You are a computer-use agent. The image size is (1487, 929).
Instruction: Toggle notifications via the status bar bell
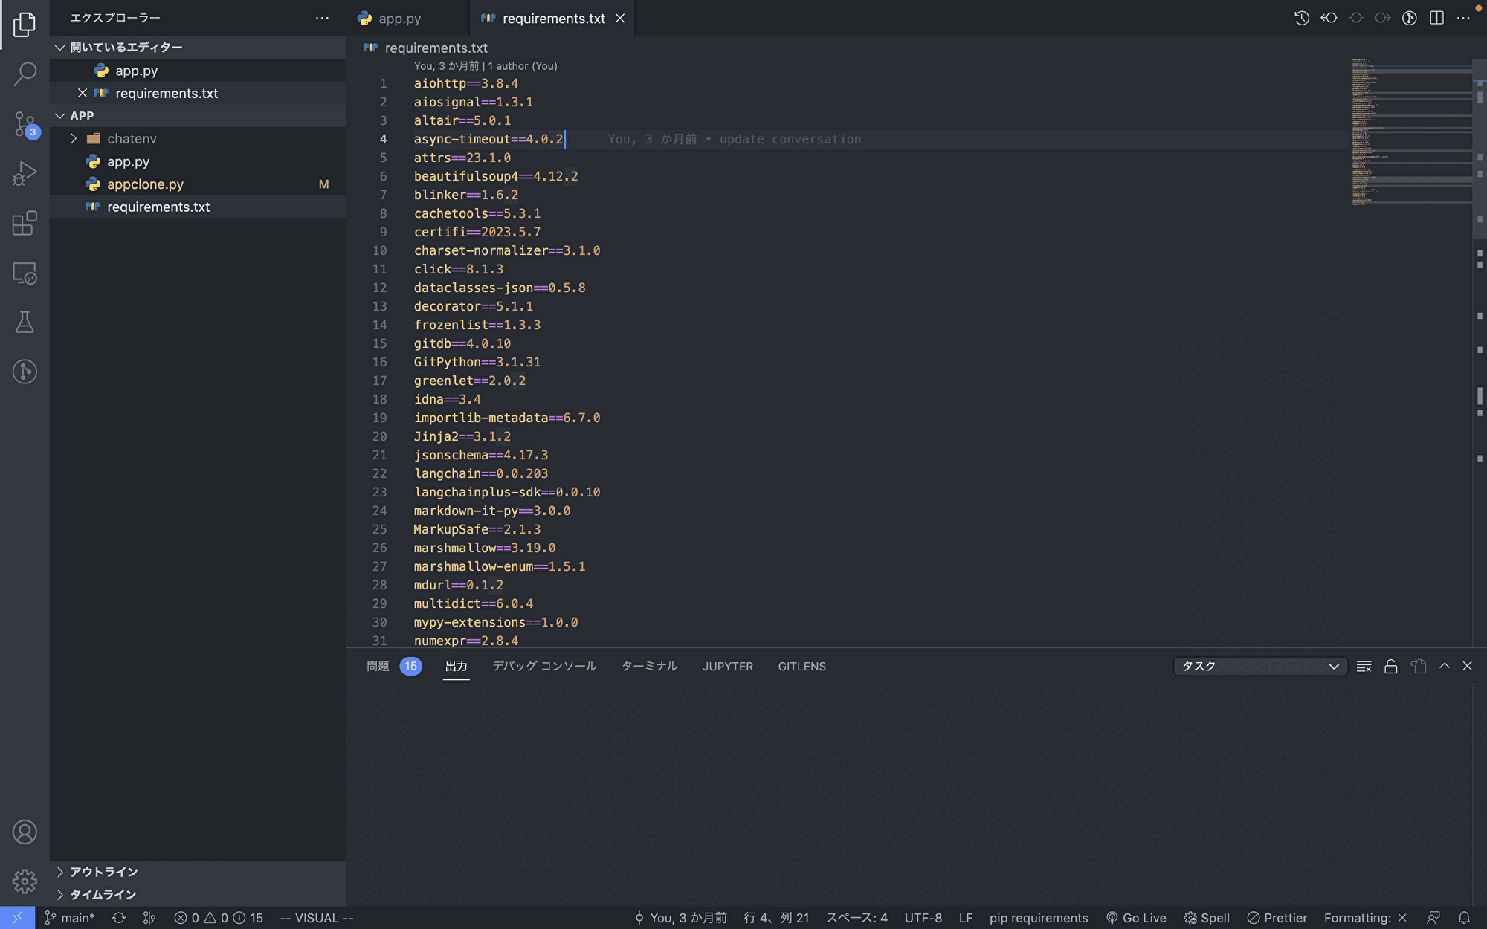1463,918
